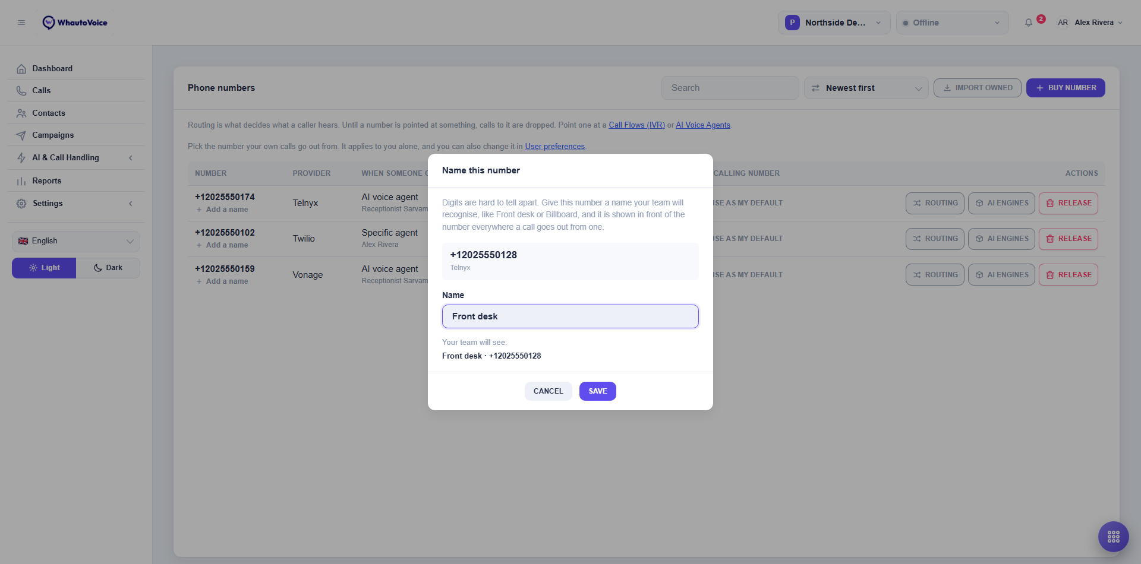Open the English language dropdown
This screenshot has width=1141, height=564.
(76, 241)
